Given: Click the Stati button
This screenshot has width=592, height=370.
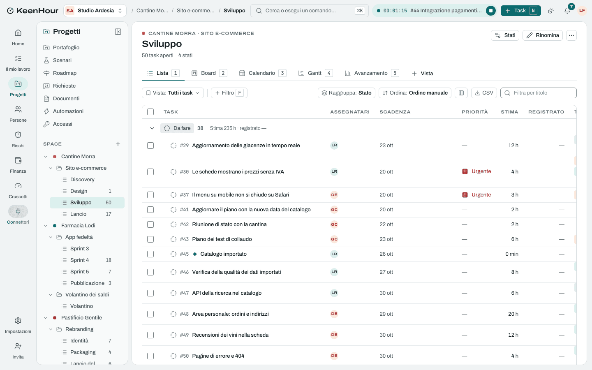Looking at the screenshot, I should pyautogui.click(x=505, y=35).
